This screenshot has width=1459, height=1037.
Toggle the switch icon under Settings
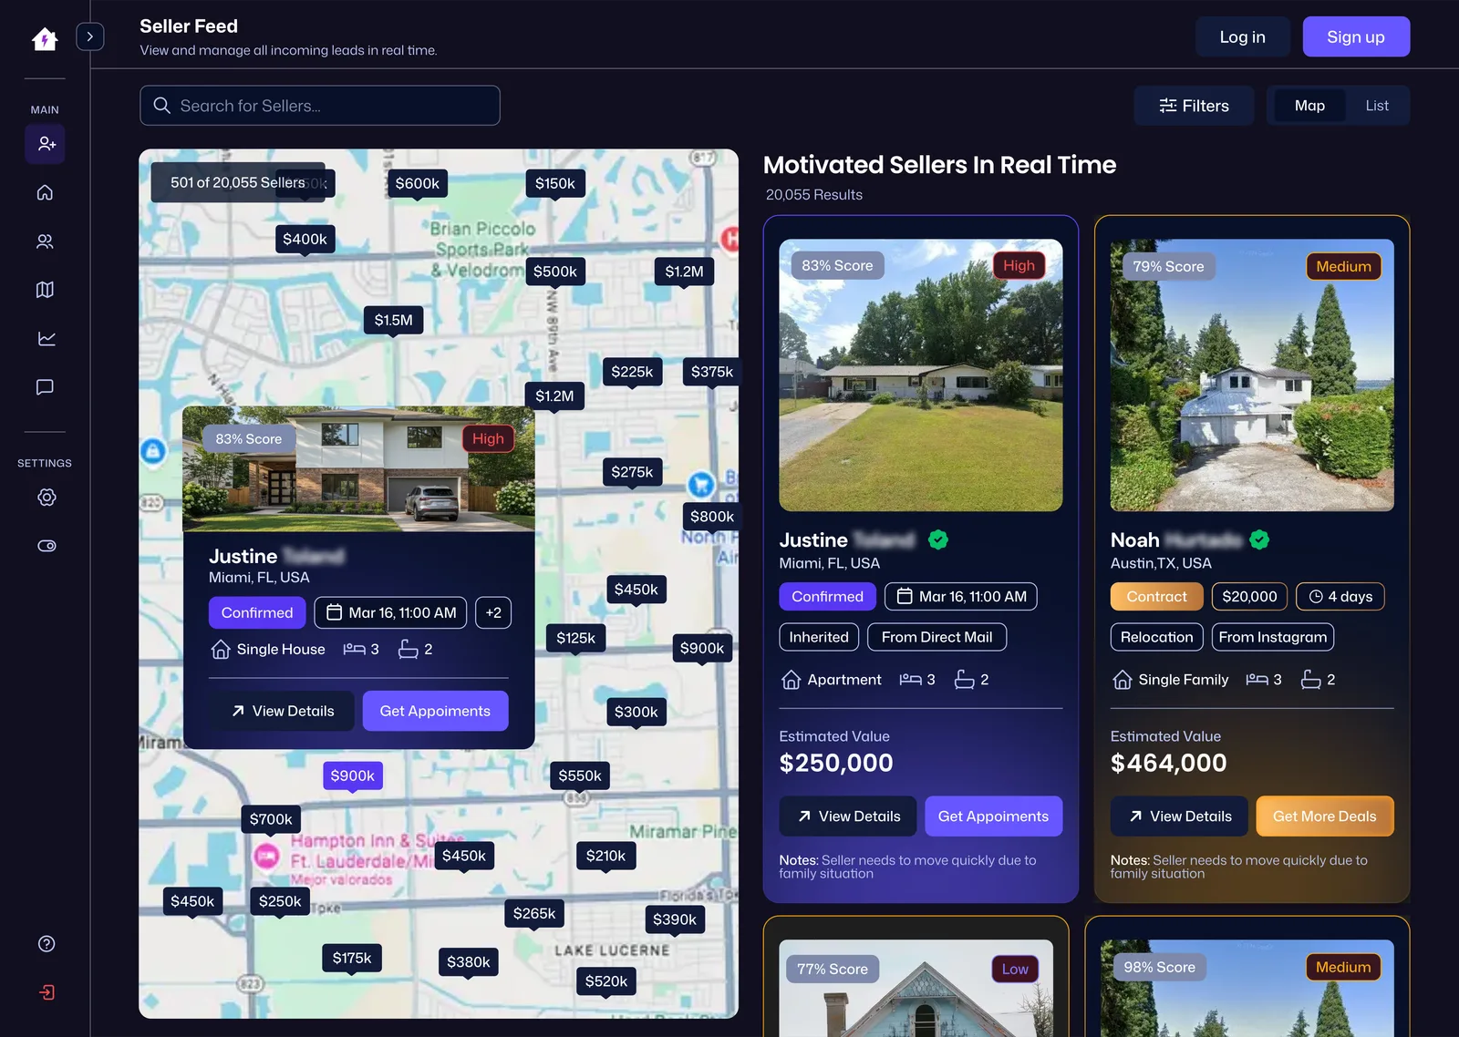tap(47, 546)
